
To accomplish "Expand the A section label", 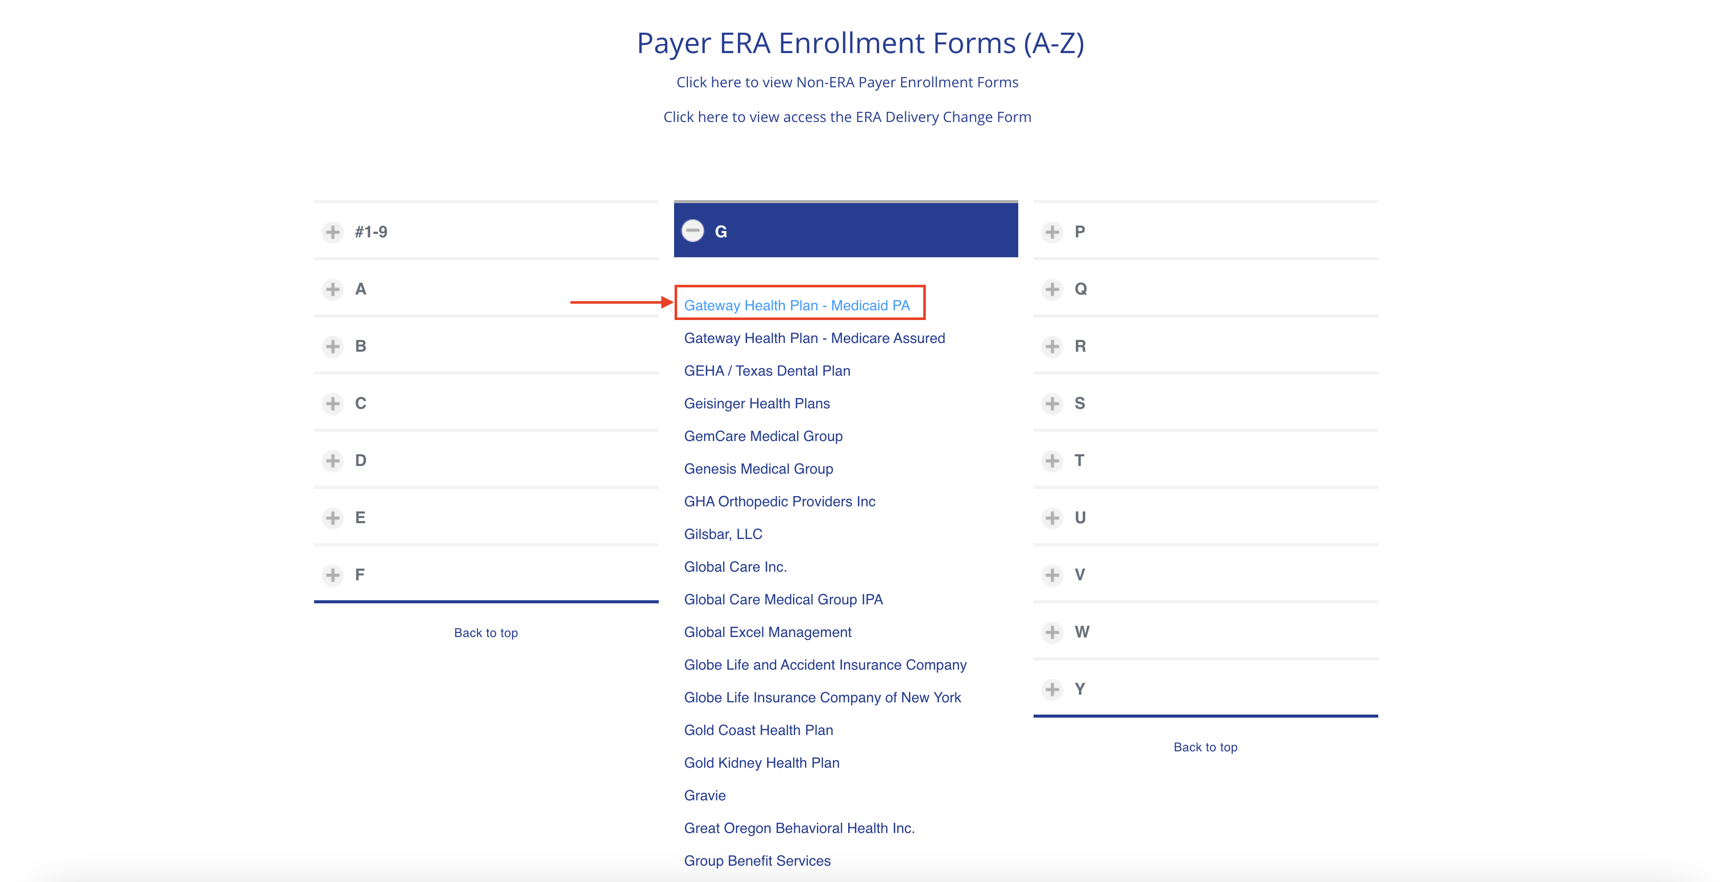I will pos(360,289).
